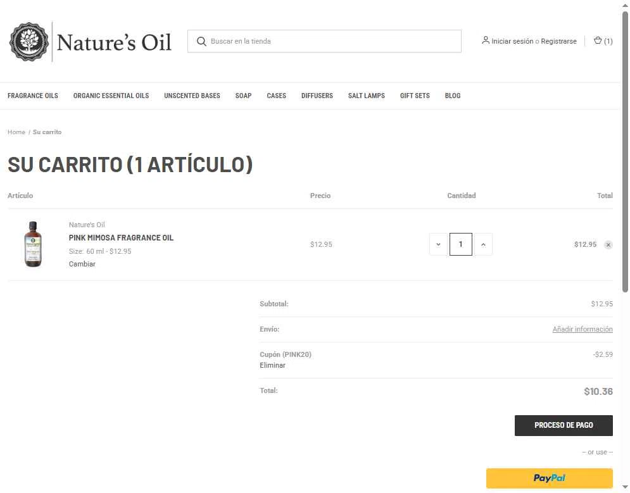Open Organic Essential Oils menu
Viewport: 630px width, 493px height.
pyautogui.click(x=111, y=96)
